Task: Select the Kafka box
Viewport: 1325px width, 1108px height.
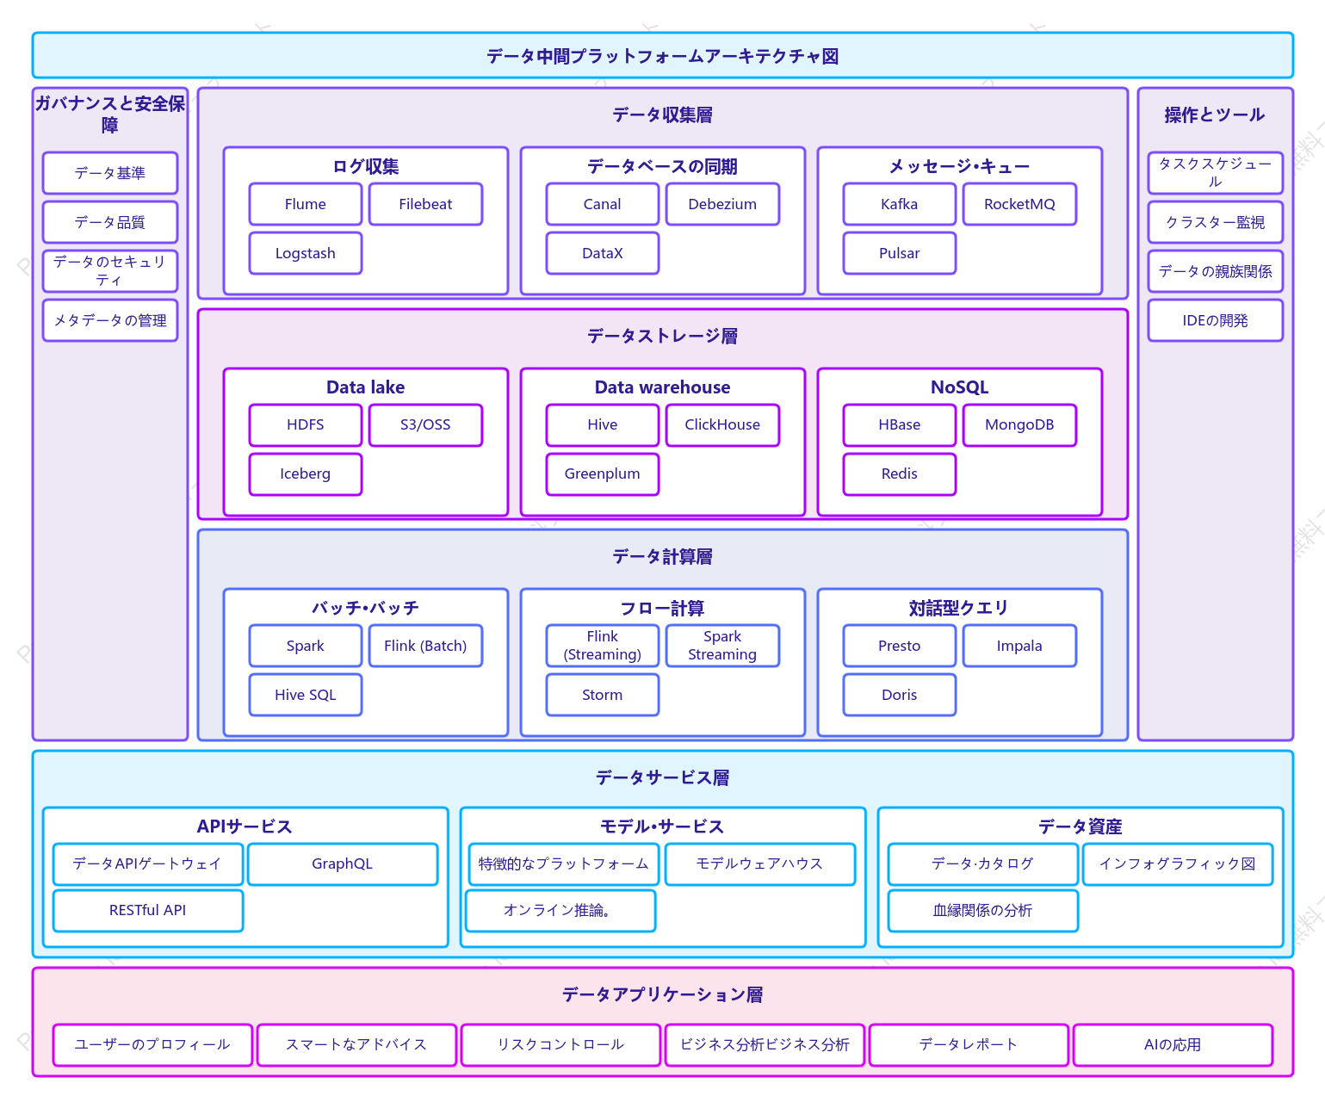Action: tap(900, 204)
